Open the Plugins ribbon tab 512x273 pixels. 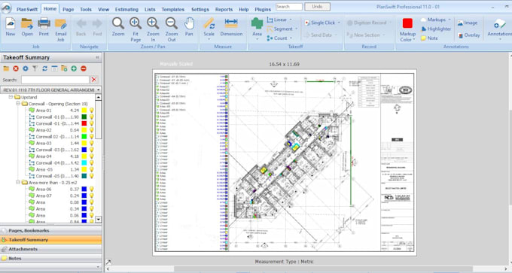(263, 10)
